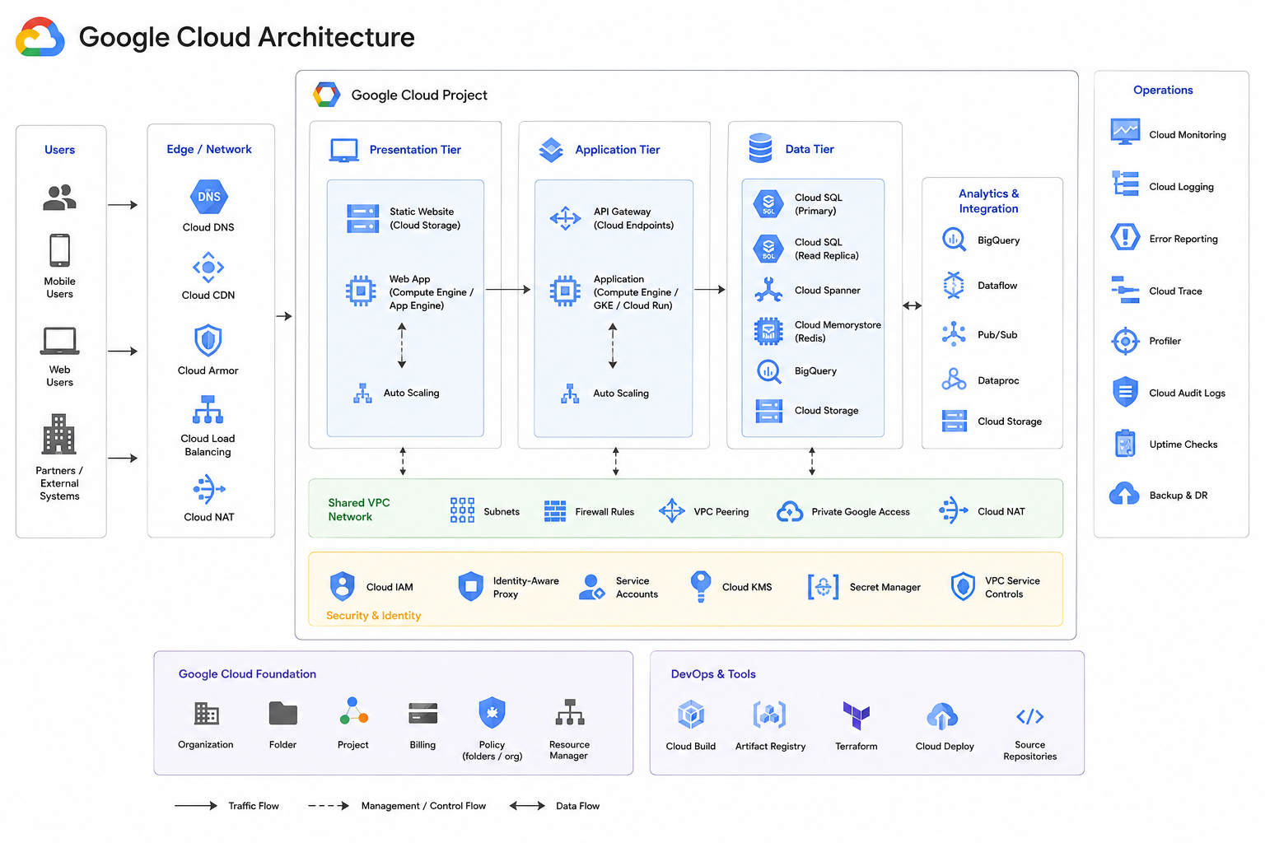Screen dimensions: 1265x843
Task: Select the API Gateway icon
Action: point(565,218)
